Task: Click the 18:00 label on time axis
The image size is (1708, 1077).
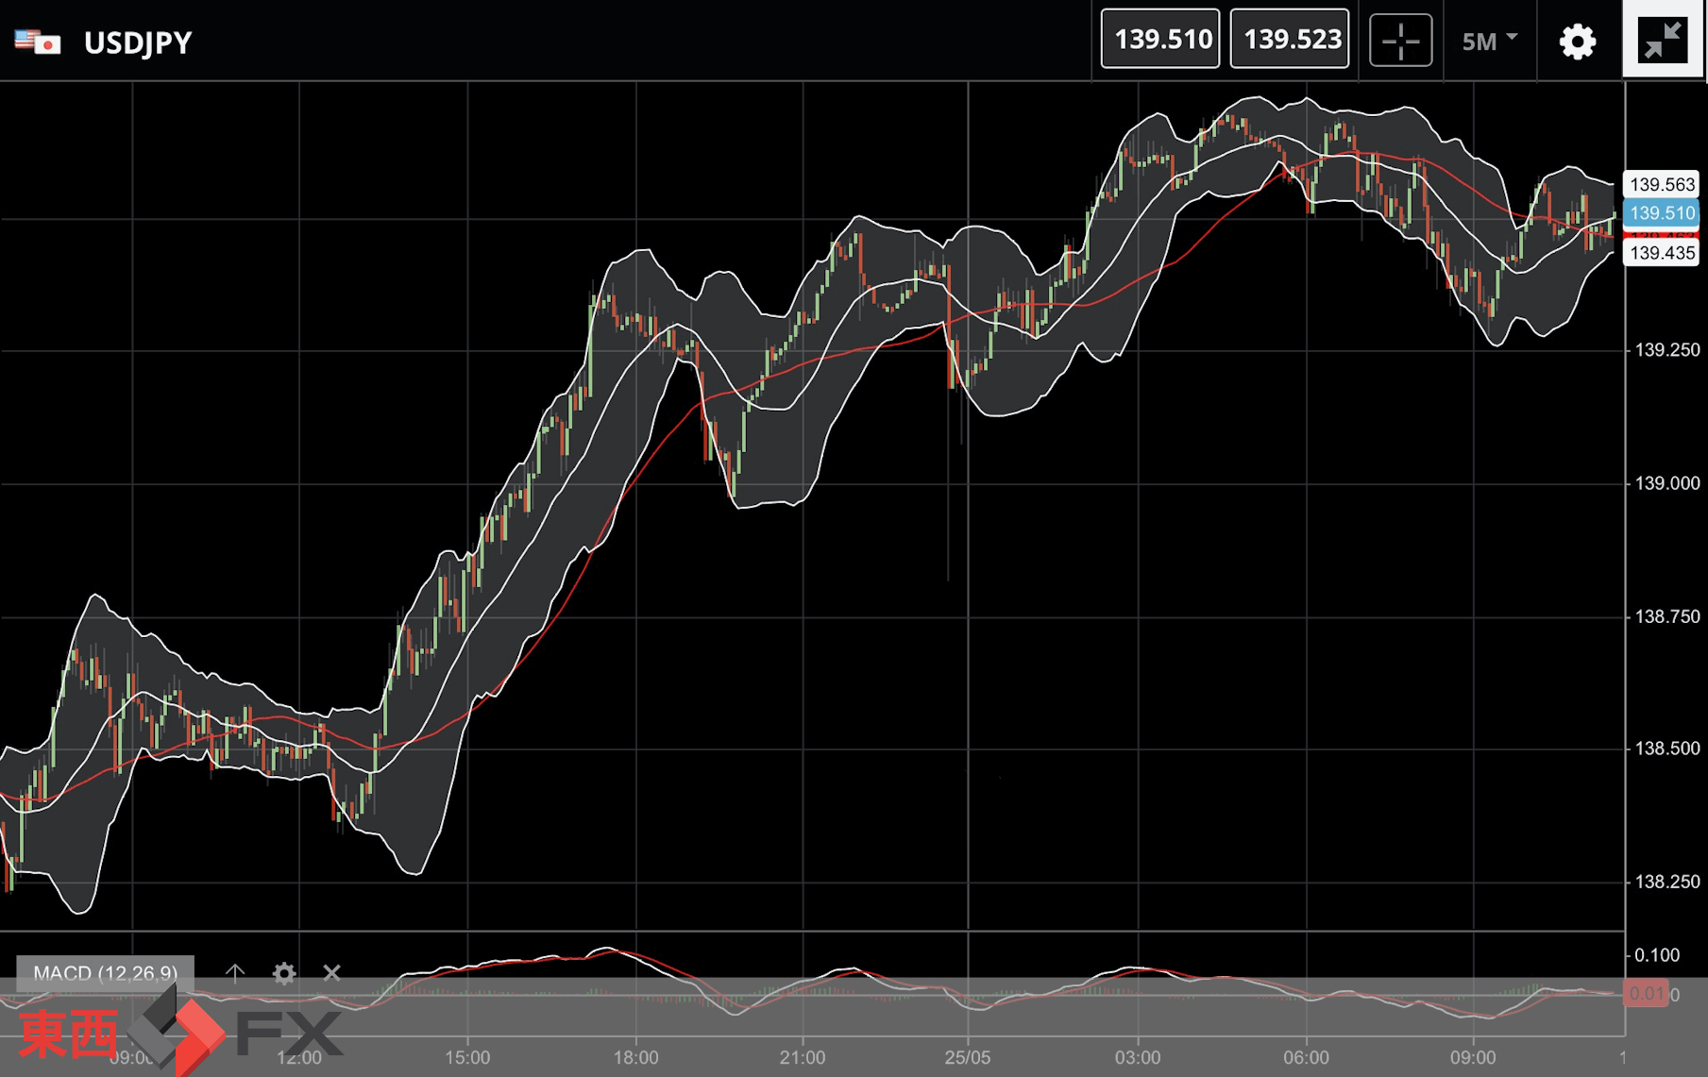Action: (635, 1057)
